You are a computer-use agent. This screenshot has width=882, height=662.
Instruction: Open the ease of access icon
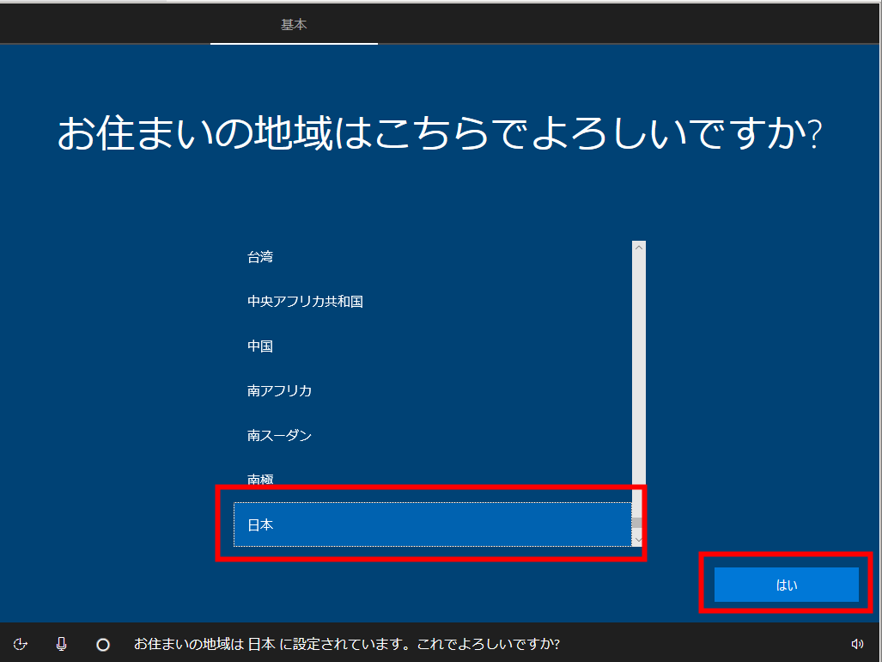[21, 644]
